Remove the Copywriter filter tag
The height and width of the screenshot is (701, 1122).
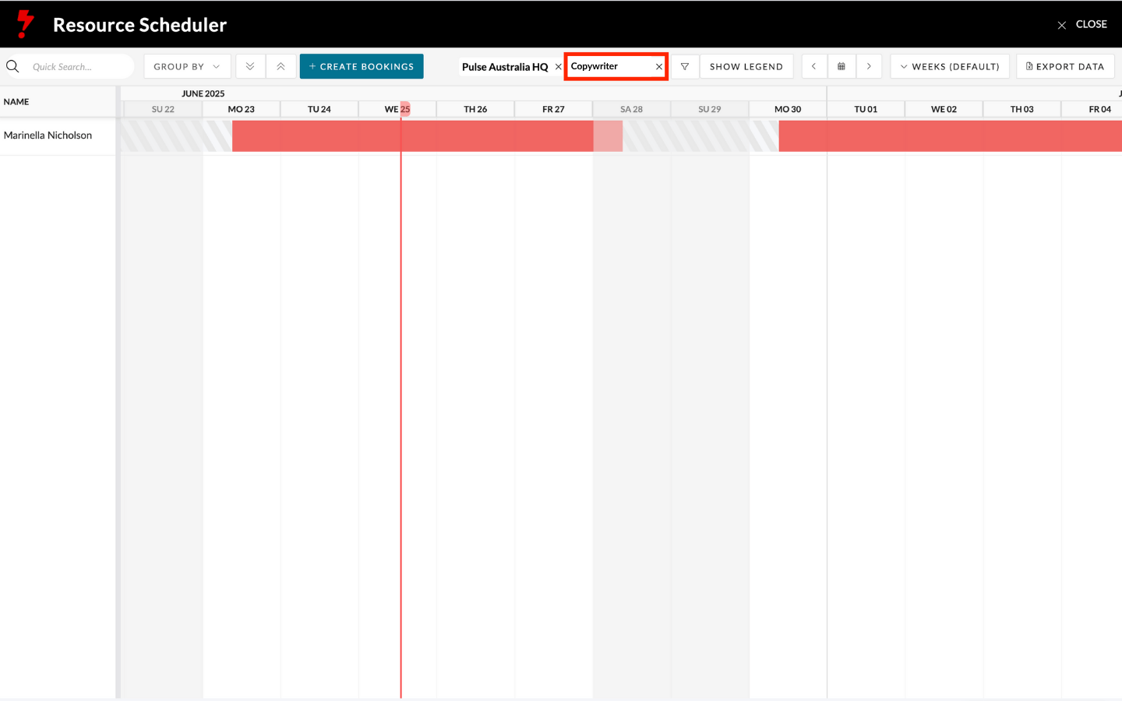pyautogui.click(x=659, y=67)
